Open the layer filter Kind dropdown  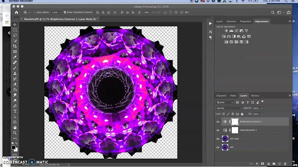[225, 103]
